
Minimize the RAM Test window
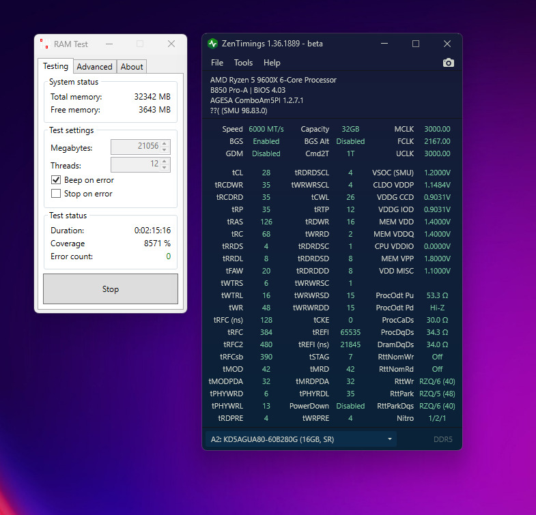pos(109,44)
